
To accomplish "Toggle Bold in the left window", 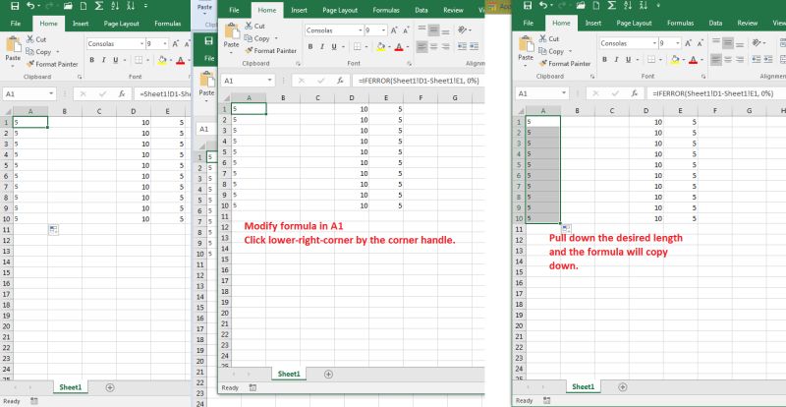I will (x=91, y=60).
